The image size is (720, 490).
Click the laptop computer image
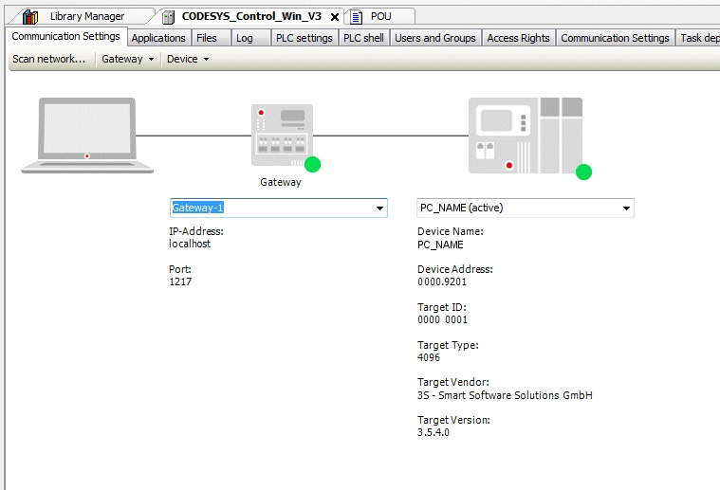pyautogui.click(x=87, y=136)
